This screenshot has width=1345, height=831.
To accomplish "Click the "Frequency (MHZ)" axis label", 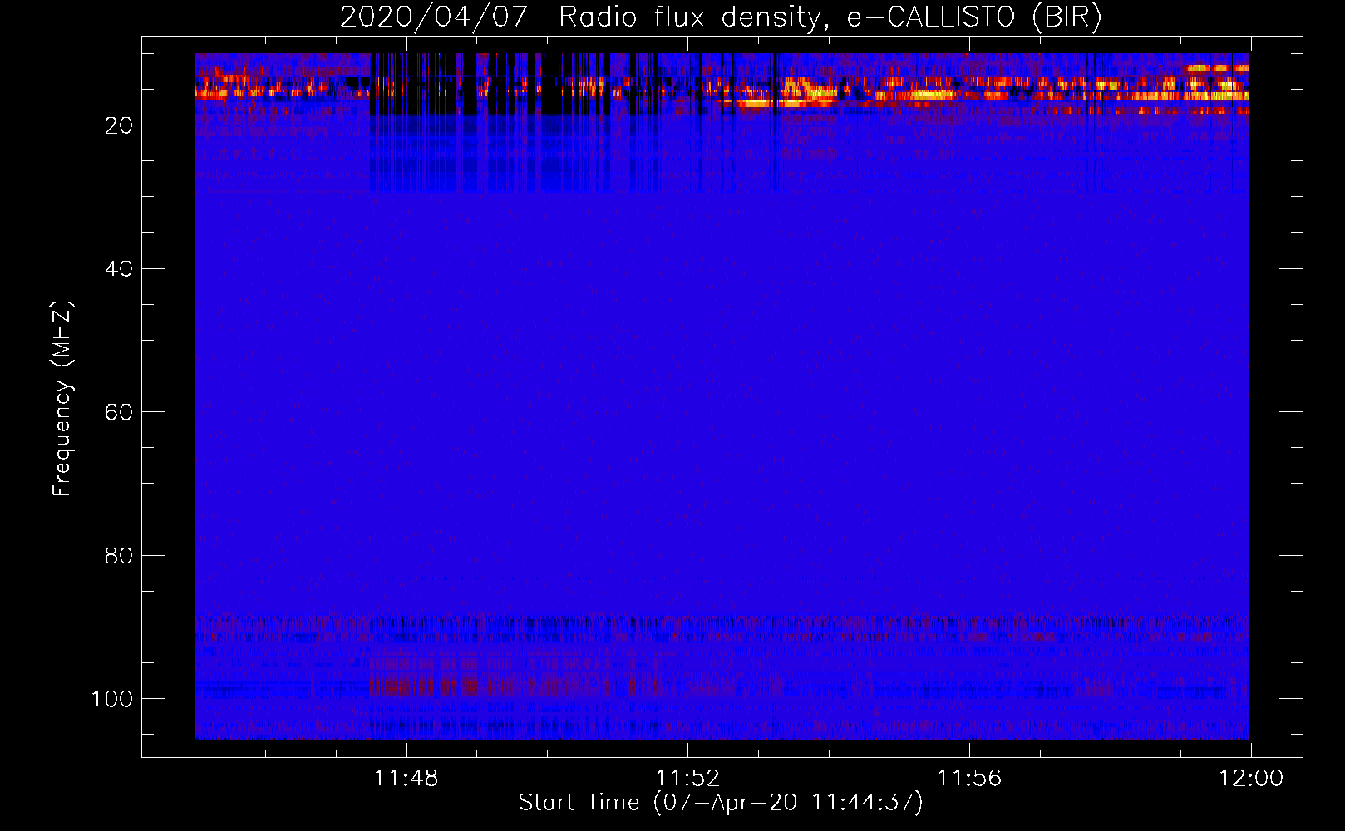I will (x=62, y=399).
